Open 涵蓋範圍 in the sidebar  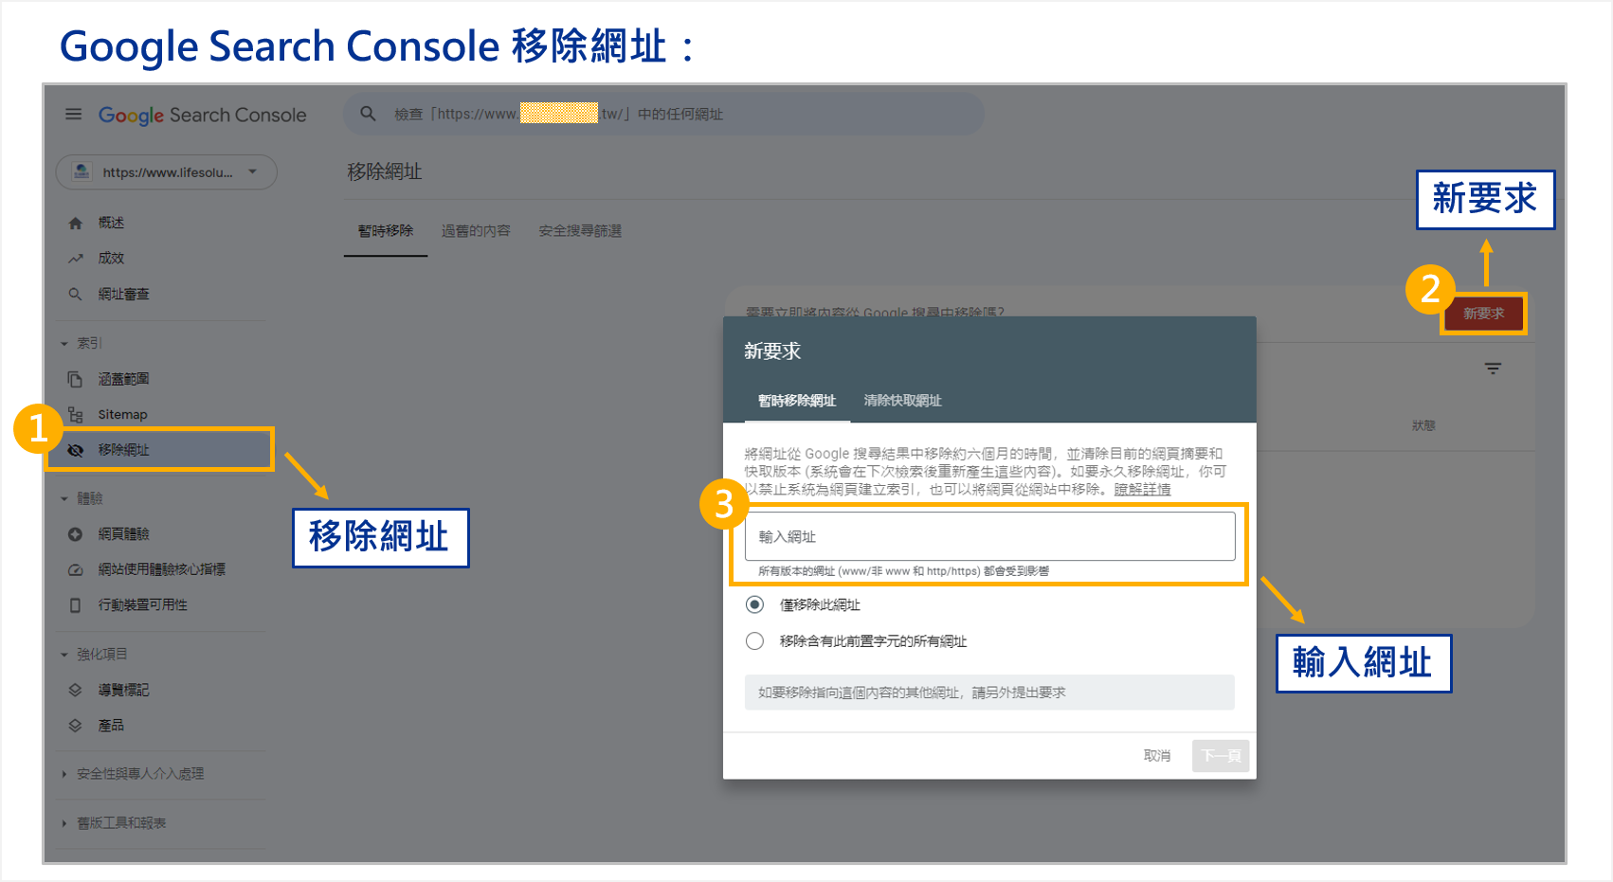(124, 379)
